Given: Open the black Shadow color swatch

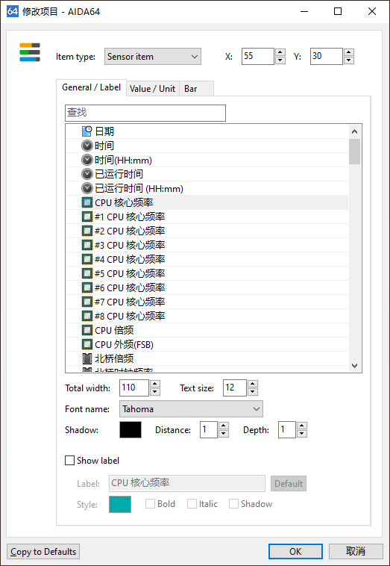Looking at the screenshot, I should pos(130,430).
